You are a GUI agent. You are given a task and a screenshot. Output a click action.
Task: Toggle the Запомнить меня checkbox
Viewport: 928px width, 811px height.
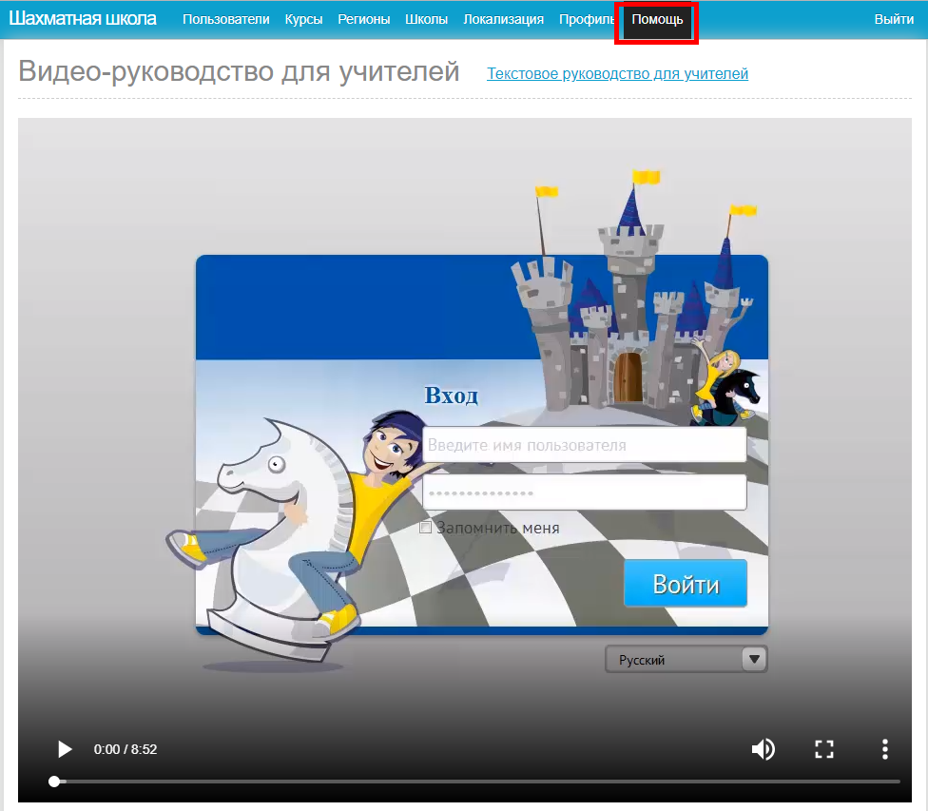[x=426, y=528]
